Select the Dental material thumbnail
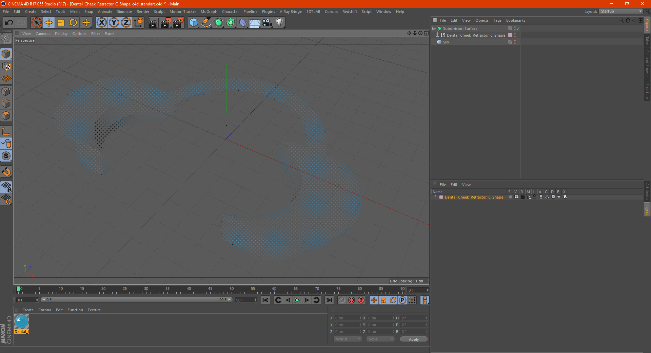 [x=21, y=322]
